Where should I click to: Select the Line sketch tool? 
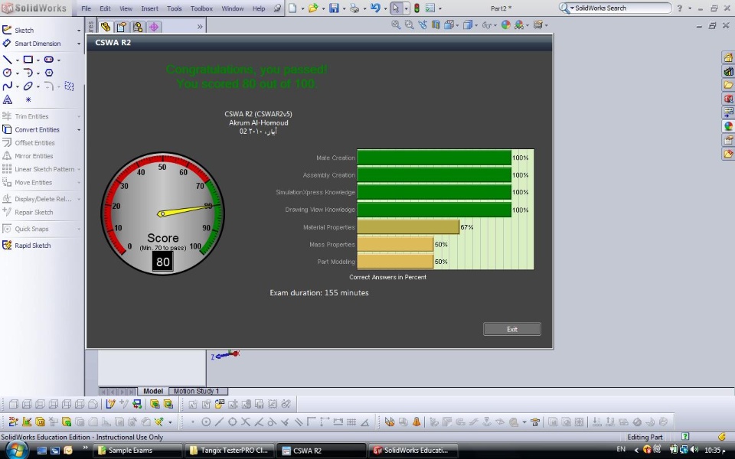(8, 60)
